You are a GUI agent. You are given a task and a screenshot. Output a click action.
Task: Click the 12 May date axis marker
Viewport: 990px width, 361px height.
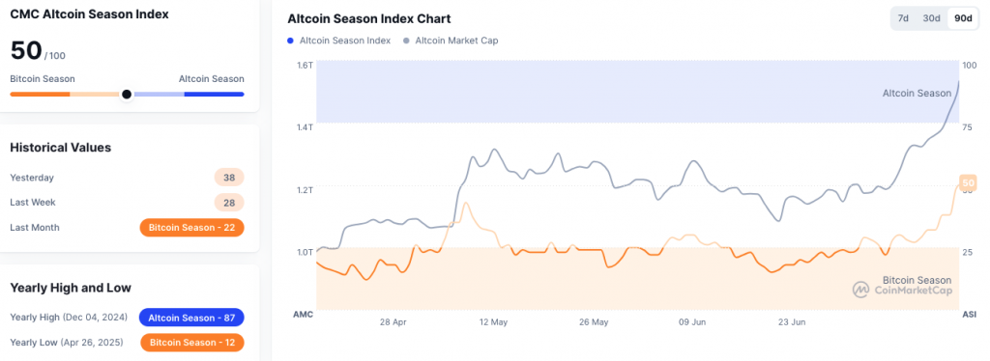click(494, 322)
